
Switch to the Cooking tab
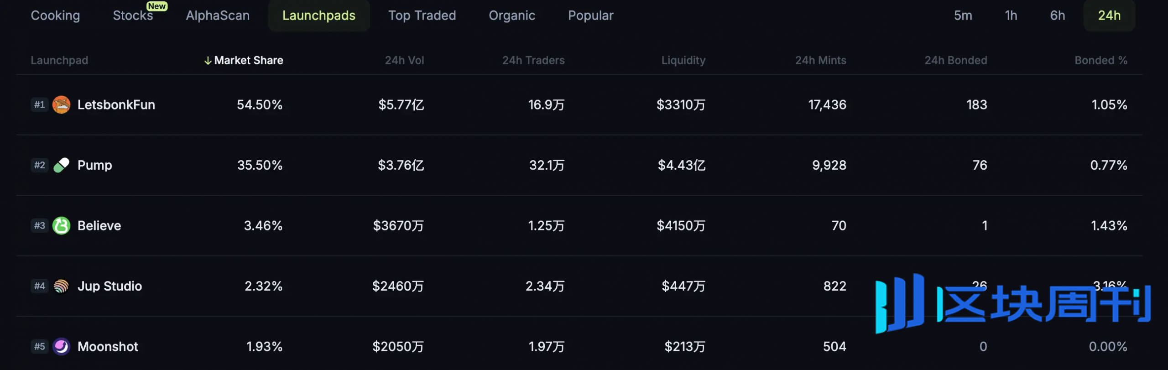[x=55, y=16]
